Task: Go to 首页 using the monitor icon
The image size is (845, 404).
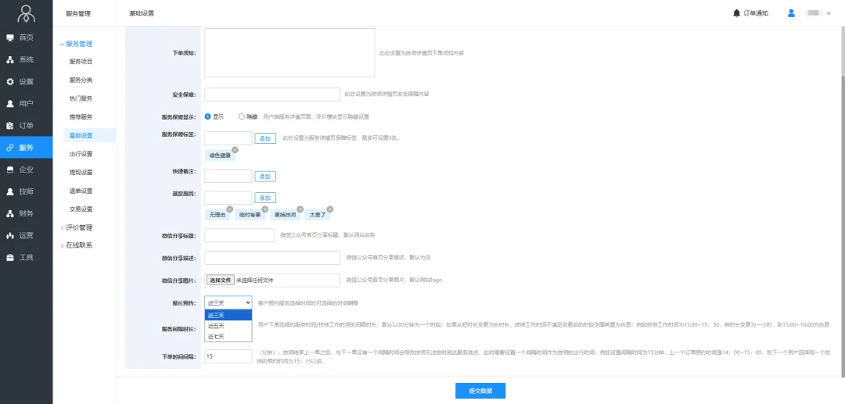Action: tap(10, 38)
